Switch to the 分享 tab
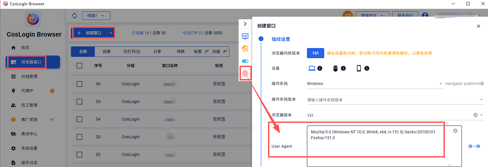 158,52
